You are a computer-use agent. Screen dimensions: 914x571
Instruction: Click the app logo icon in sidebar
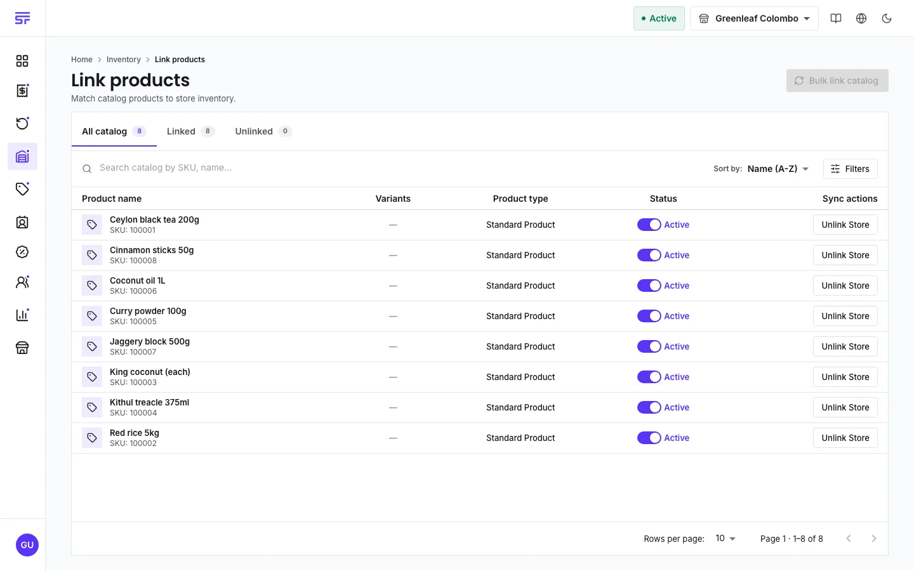[22, 18]
